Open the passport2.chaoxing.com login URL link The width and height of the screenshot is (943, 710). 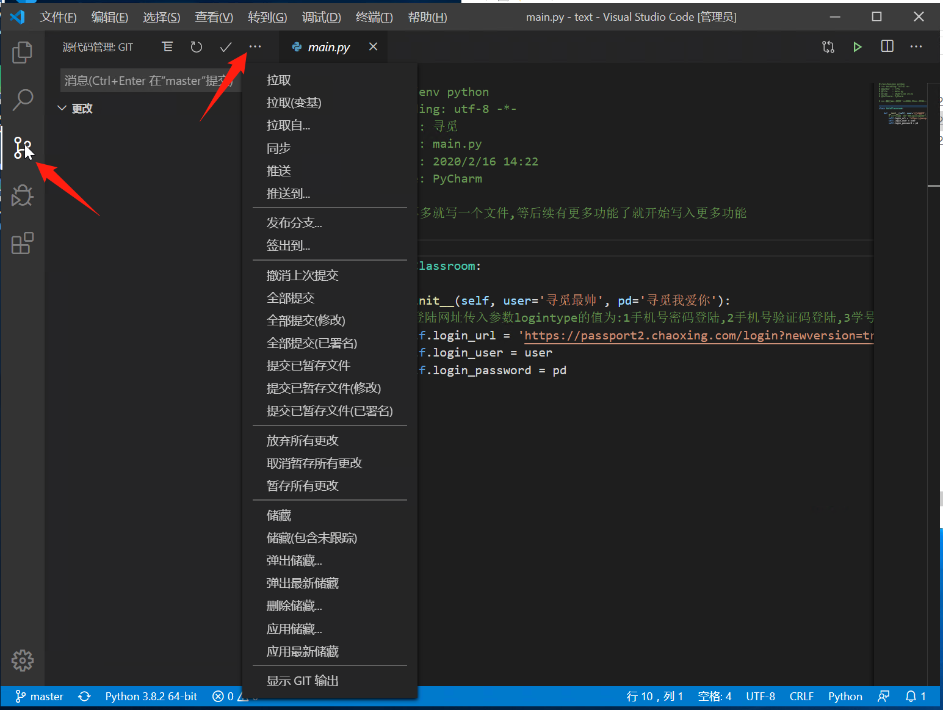click(699, 335)
